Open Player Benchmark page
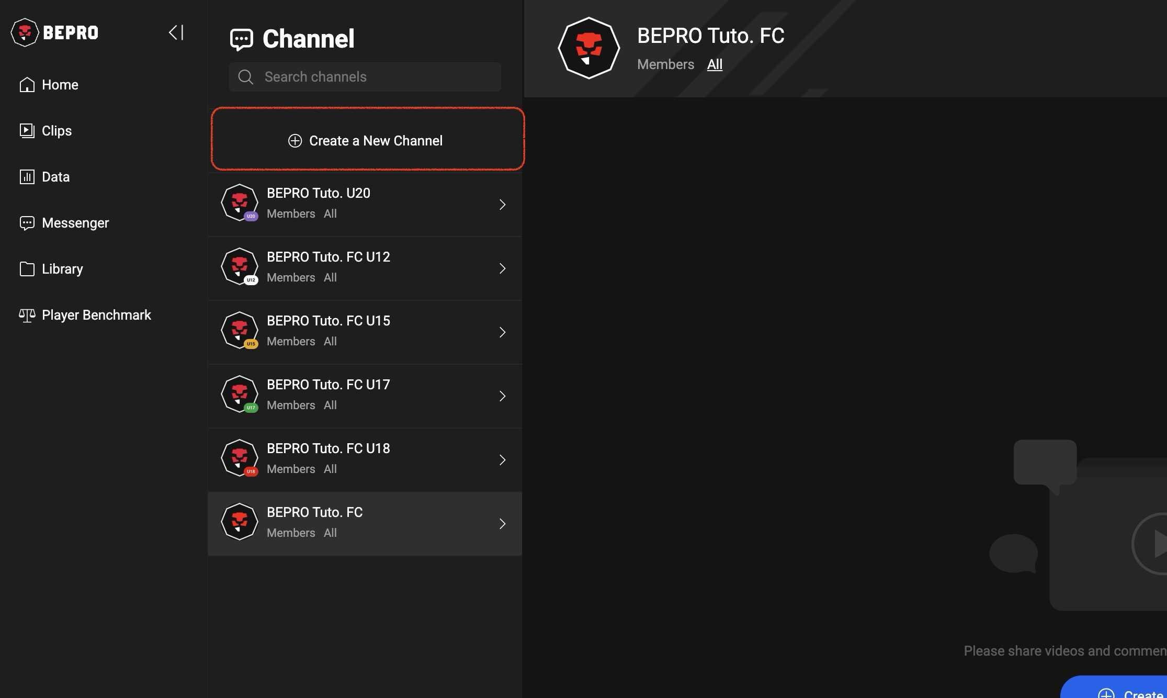 click(96, 315)
